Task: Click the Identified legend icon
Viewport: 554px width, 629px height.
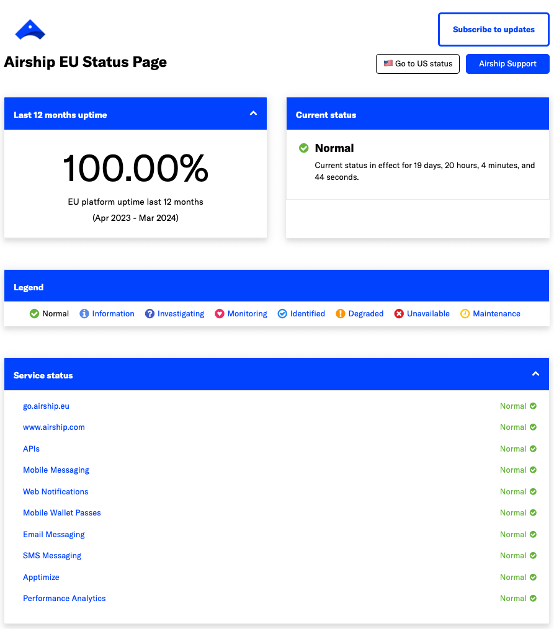Action: [x=282, y=314]
